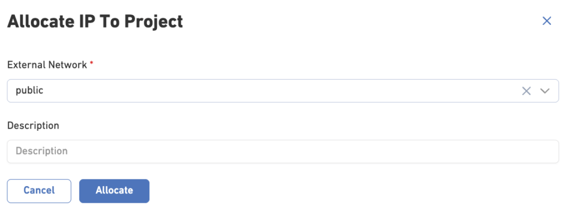This screenshot has height=211, width=566.
Task: Focus the Description text field
Action: pos(282,151)
